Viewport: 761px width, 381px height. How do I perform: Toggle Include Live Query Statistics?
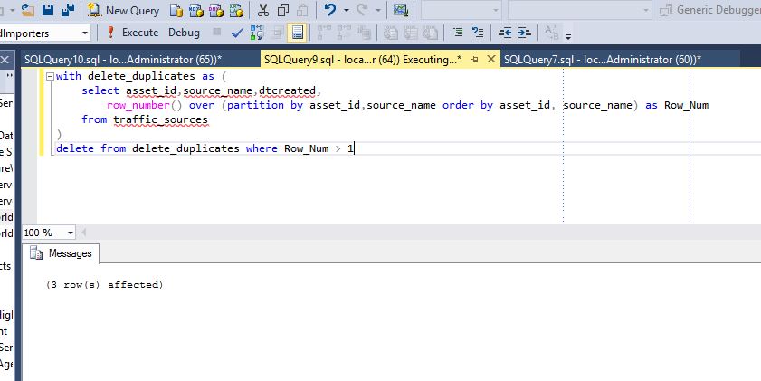pos(344,33)
